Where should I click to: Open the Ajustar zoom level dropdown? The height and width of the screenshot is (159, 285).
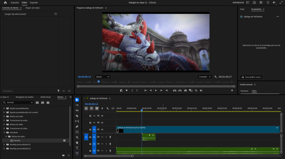103,77
